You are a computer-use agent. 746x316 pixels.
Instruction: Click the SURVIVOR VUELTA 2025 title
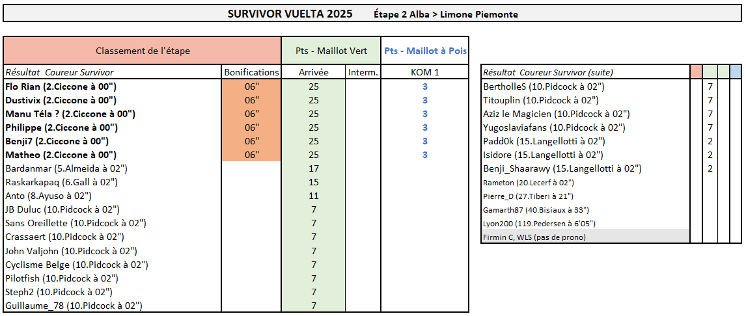coord(290,14)
